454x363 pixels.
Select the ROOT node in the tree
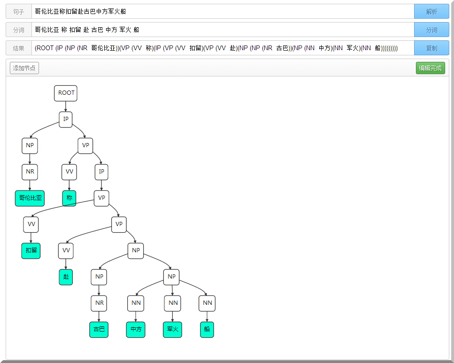[66, 93]
